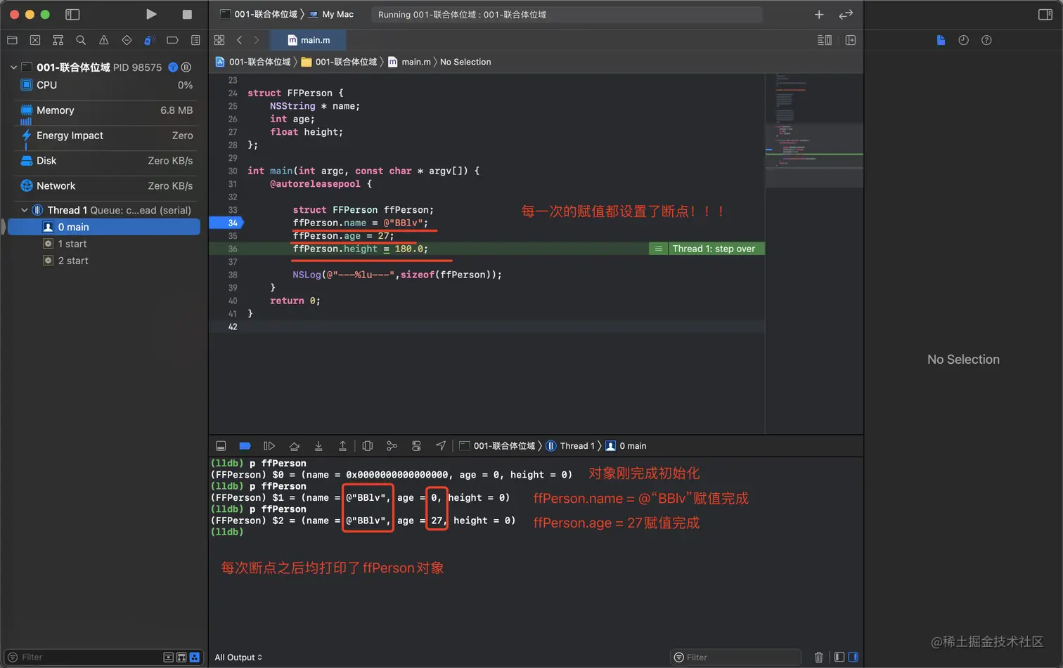The height and width of the screenshot is (668, 1063).
Task: Step out of the function
Action: (x=342, y=446)
